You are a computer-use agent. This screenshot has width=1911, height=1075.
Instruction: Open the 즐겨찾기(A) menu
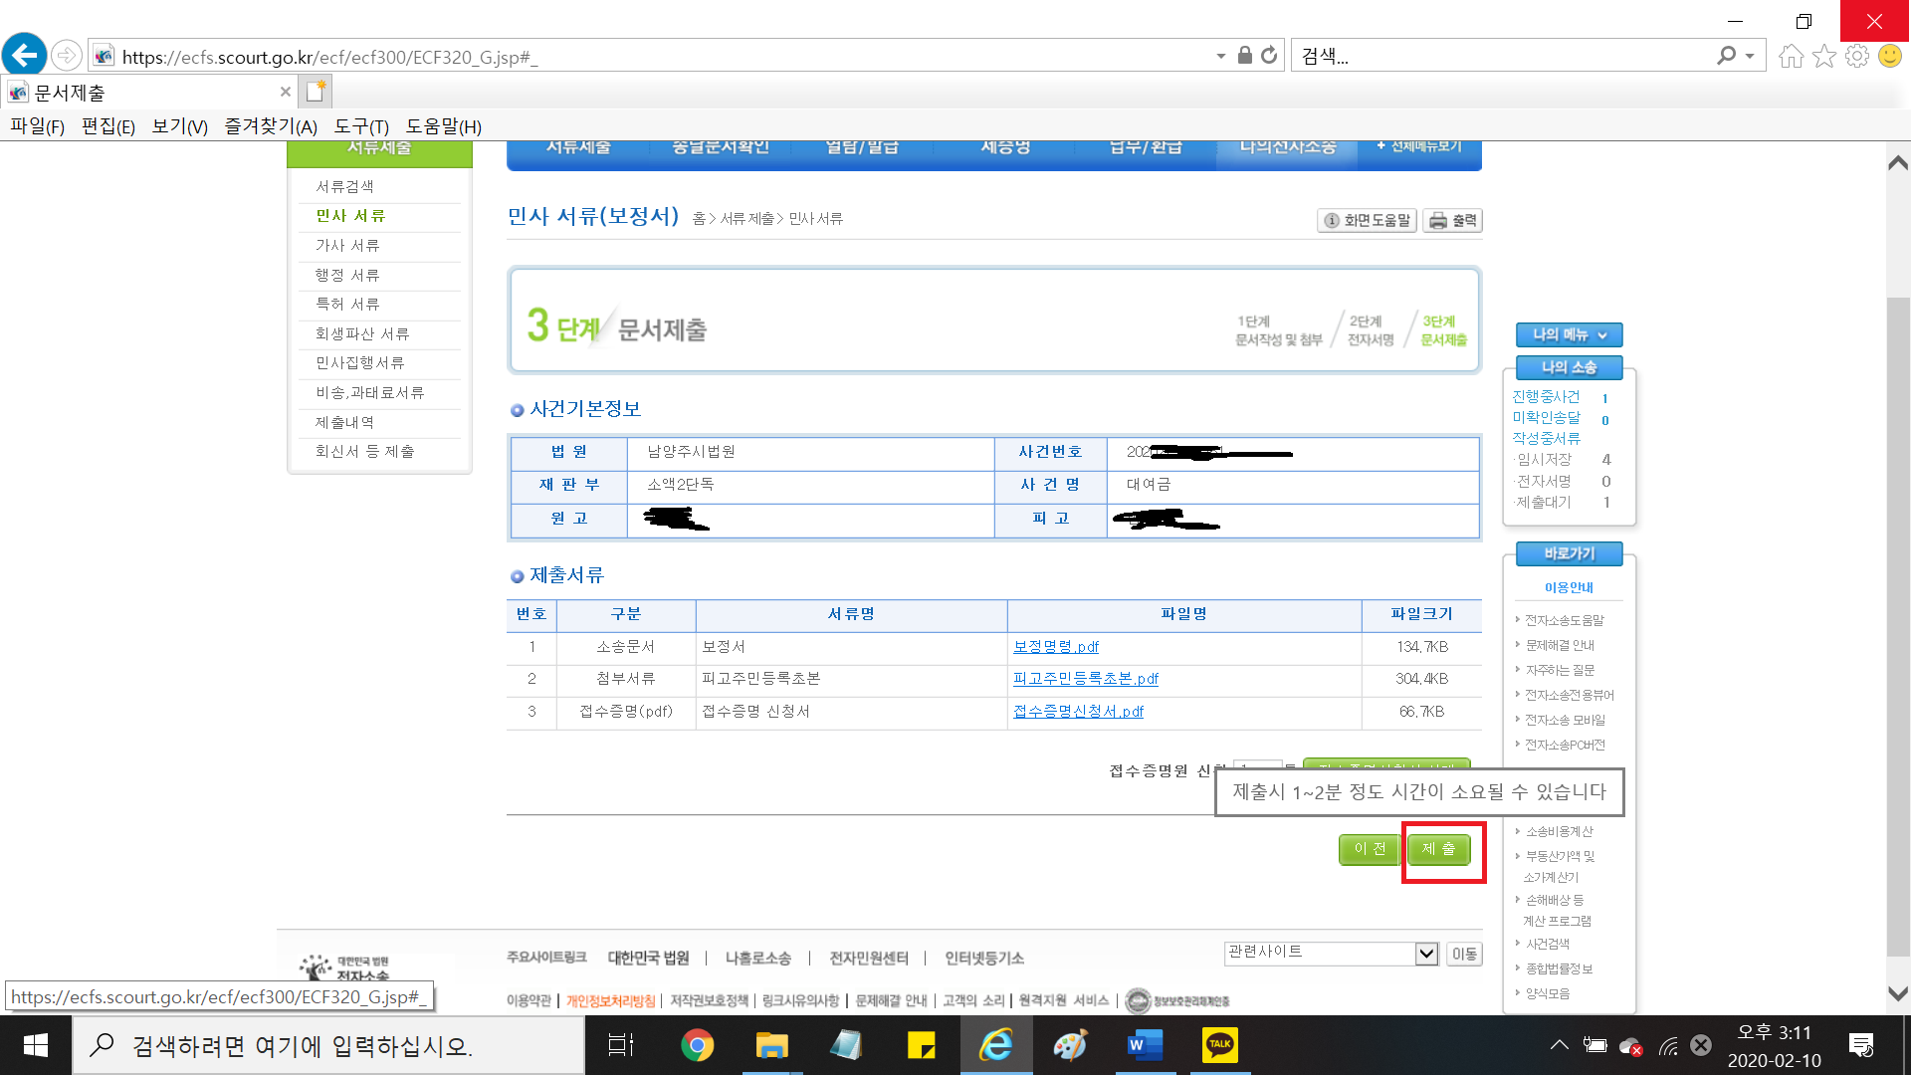(270, 126)
